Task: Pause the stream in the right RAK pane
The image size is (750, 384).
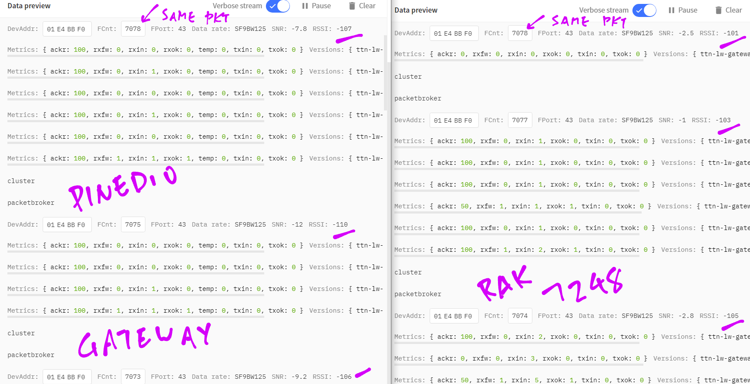Action: [683, 10]
